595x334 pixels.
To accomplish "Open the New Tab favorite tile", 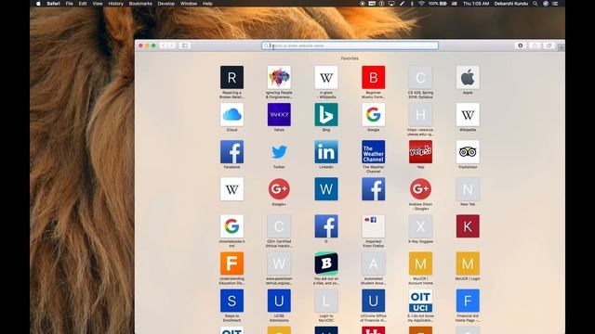I will (x=468, y=189).
